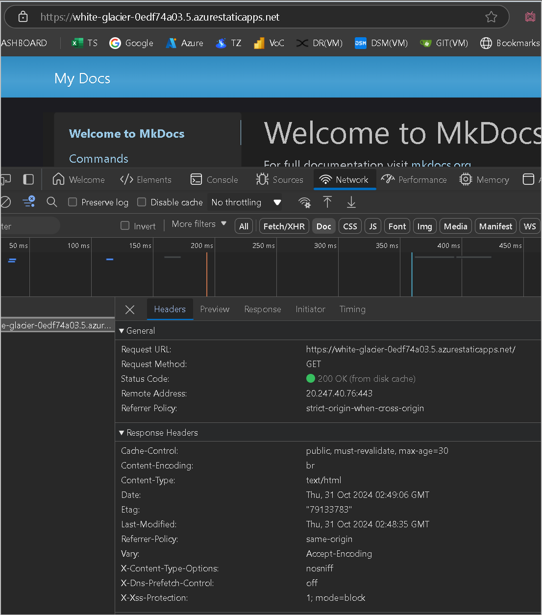
Task: Open the TZ bookmark
Action: pos(228,43)
